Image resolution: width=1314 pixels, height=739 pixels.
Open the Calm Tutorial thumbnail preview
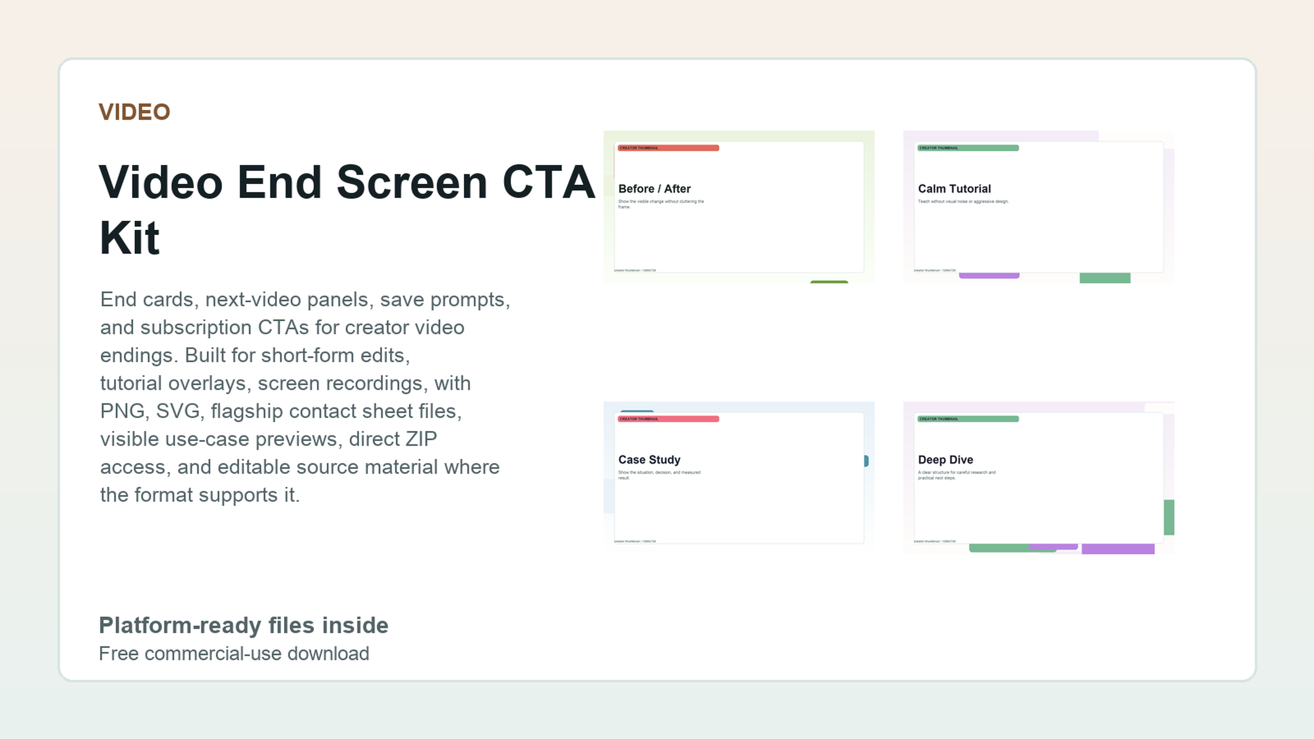(x=1038, y=207)
